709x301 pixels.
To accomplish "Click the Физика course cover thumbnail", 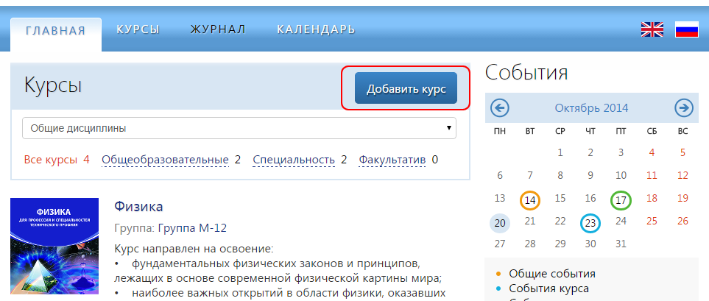I will click(54, 246).
